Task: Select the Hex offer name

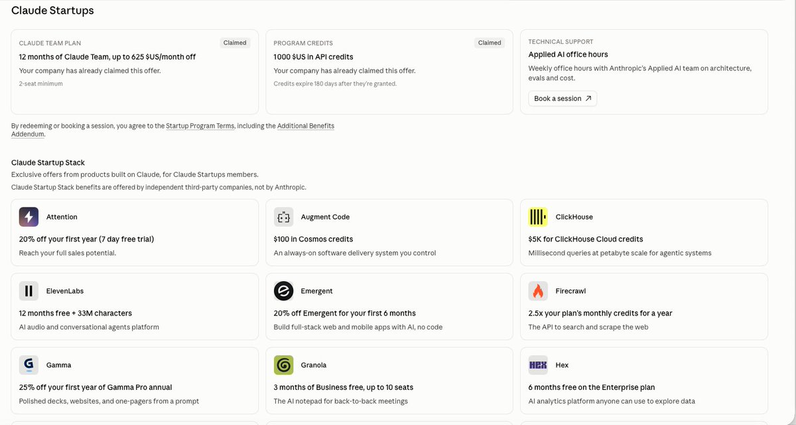Action: click(x=562, y=365)
